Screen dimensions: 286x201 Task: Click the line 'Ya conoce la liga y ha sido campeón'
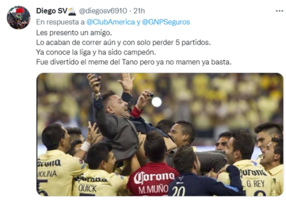pos(96,52)
